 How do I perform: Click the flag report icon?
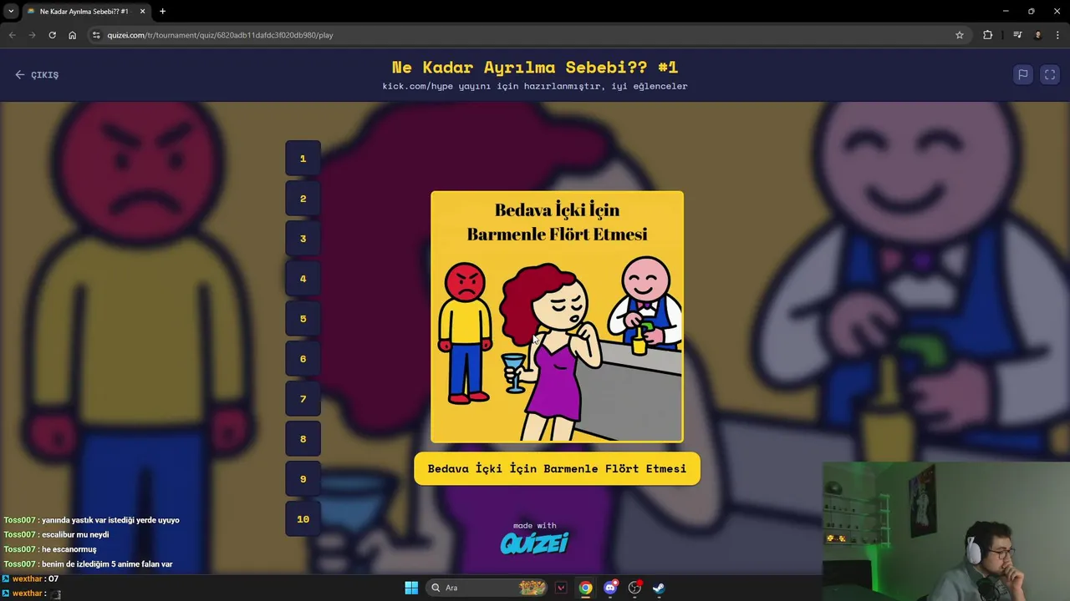tap(1022, 74)
